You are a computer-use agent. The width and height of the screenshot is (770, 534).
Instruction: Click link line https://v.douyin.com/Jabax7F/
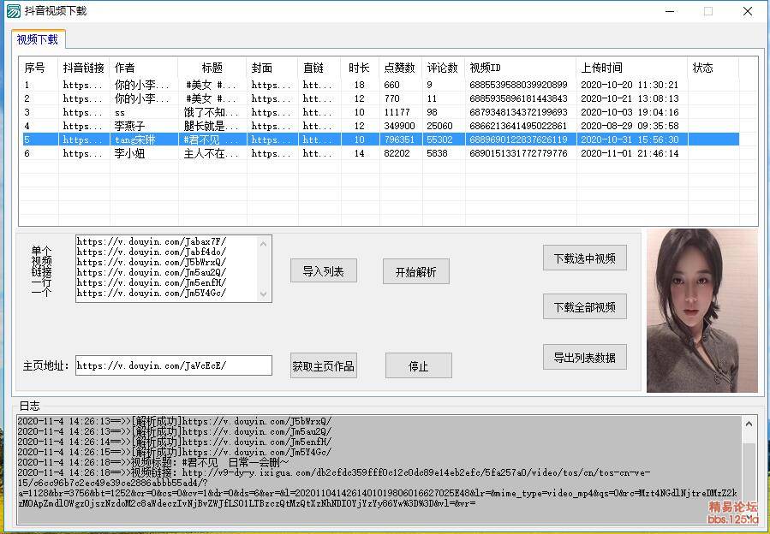152,241
